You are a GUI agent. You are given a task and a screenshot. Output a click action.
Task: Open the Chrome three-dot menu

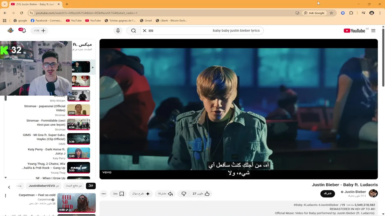point(380,13)
